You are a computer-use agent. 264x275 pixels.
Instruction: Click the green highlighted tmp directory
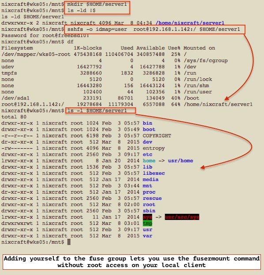tap(147, 223)
